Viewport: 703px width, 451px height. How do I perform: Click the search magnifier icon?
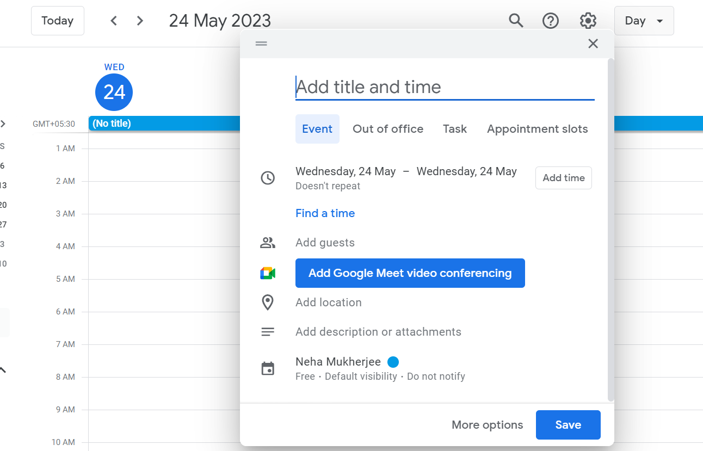coord(516,21)
